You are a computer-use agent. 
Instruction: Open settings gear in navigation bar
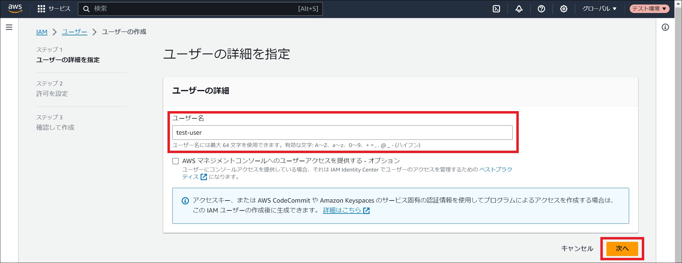(563, 9)
